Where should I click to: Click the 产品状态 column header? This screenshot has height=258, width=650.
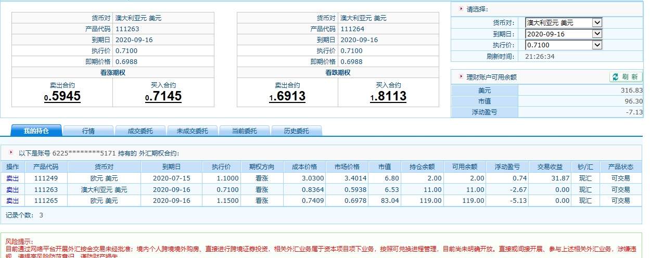coord(620,167)
